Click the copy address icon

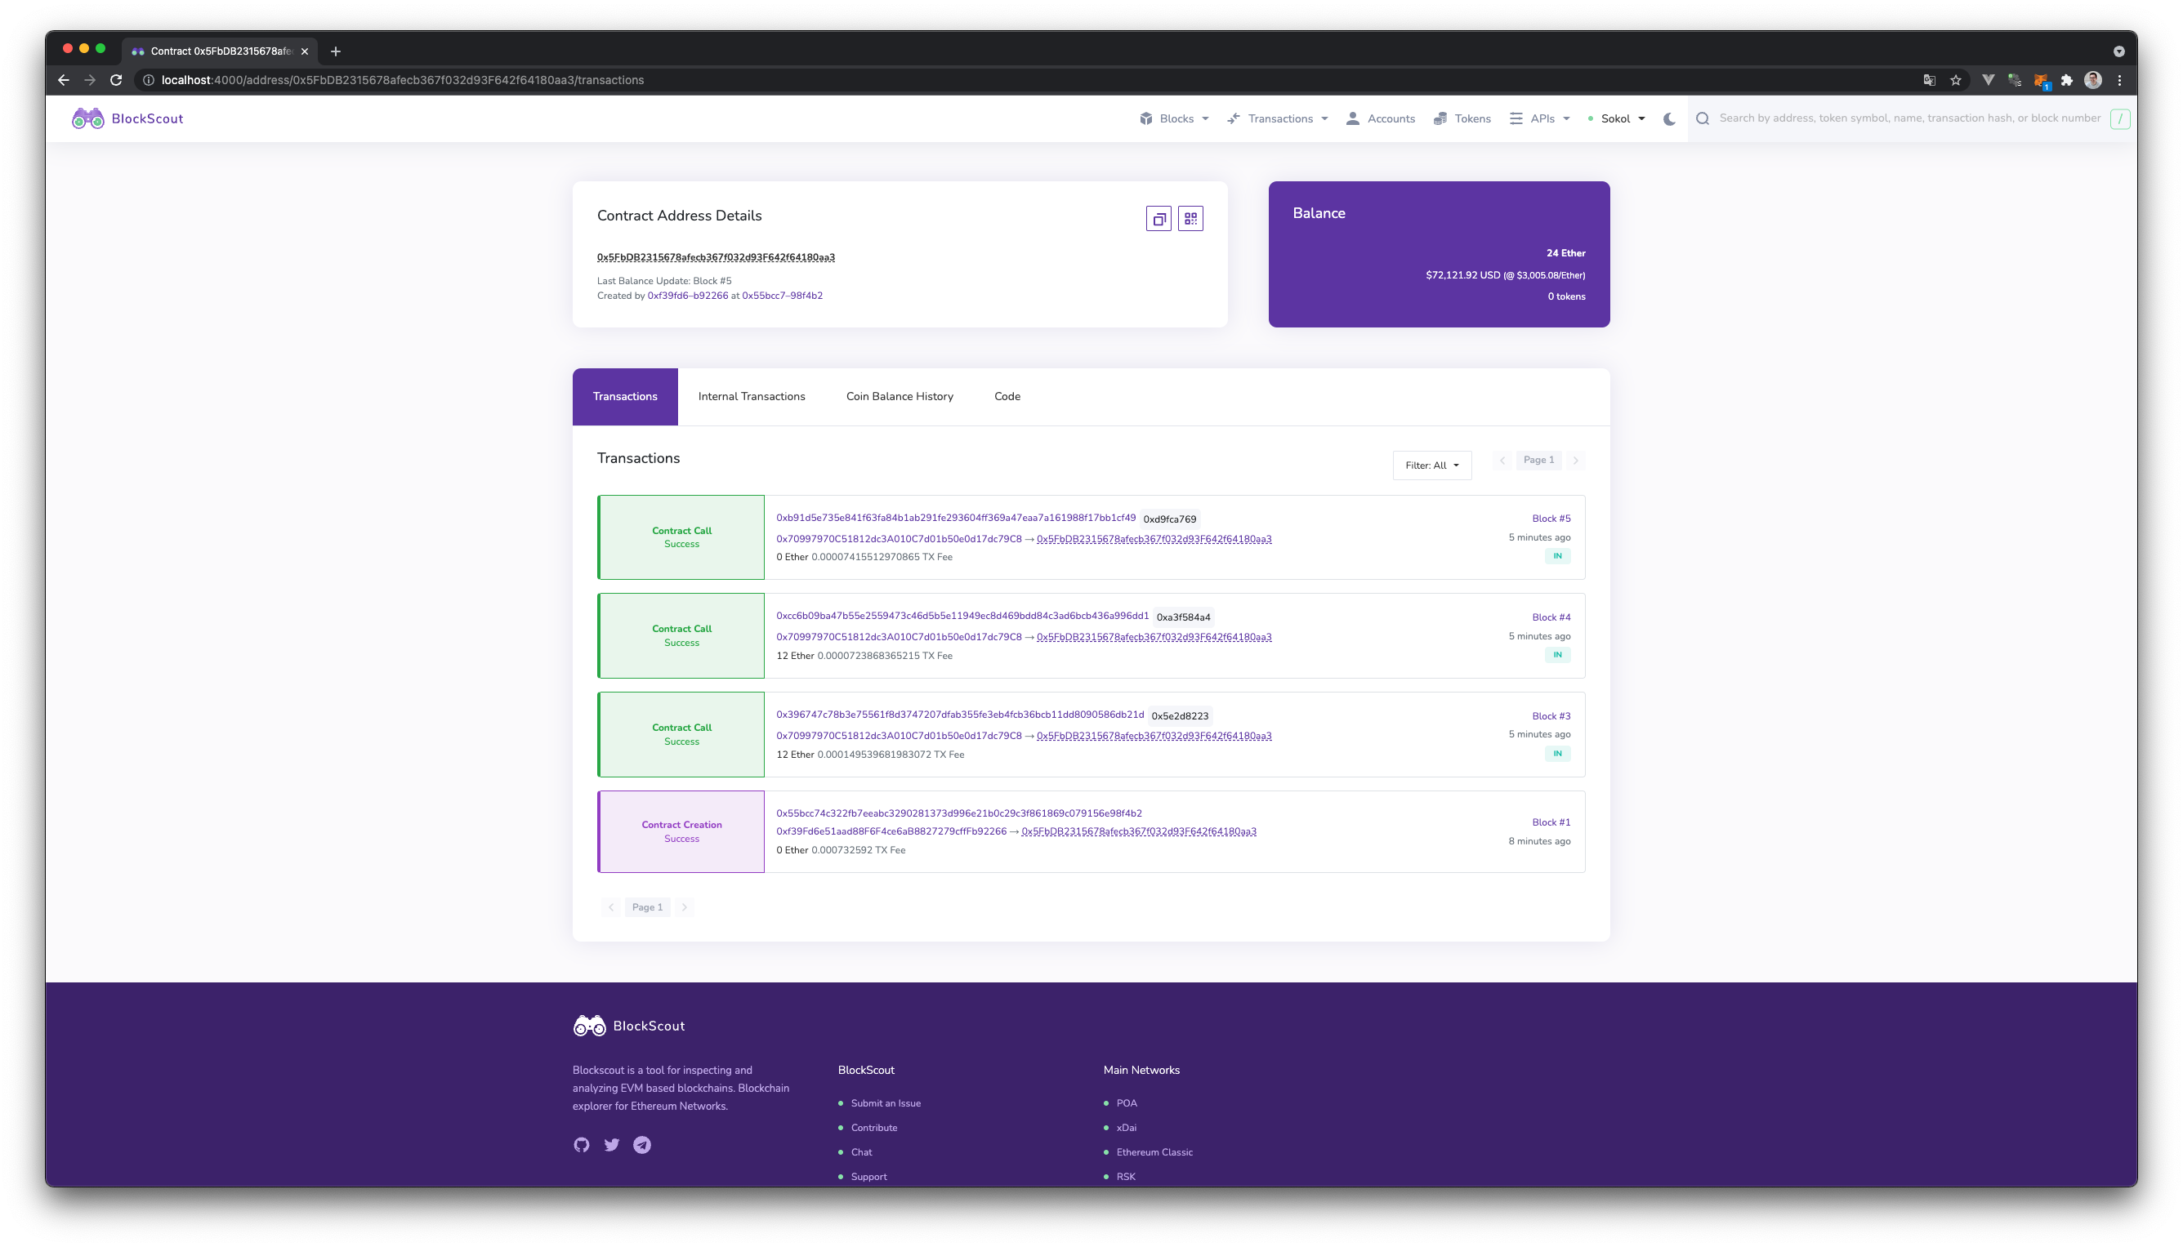tap(1158, 219)
